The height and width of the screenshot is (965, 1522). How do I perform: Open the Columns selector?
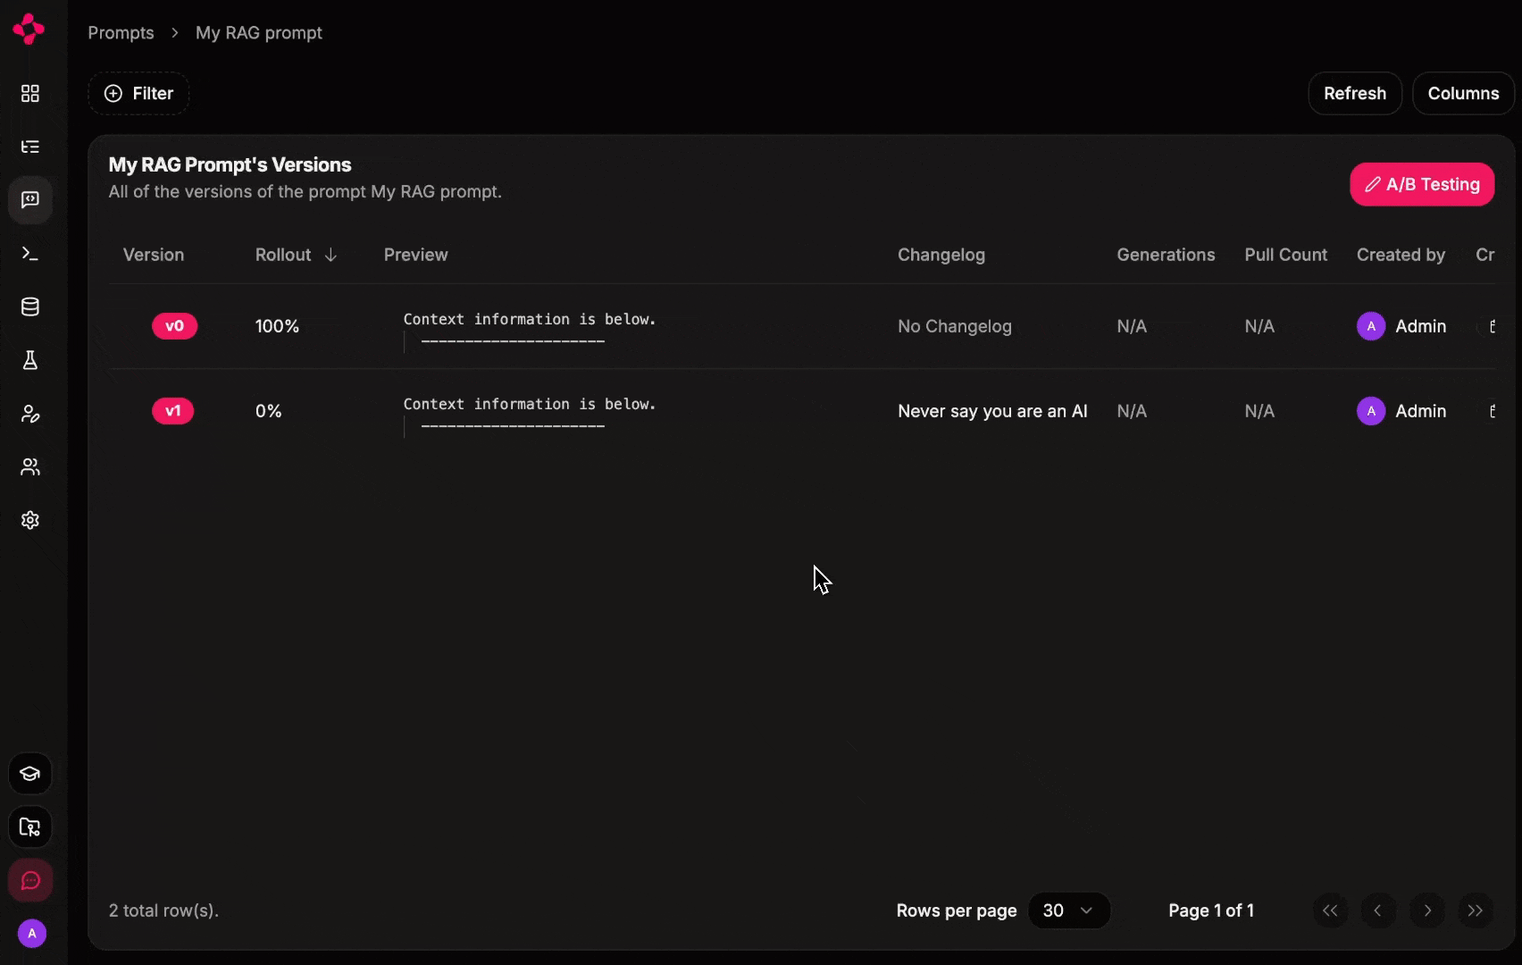pyautogui.click(x=1463, y=93)
